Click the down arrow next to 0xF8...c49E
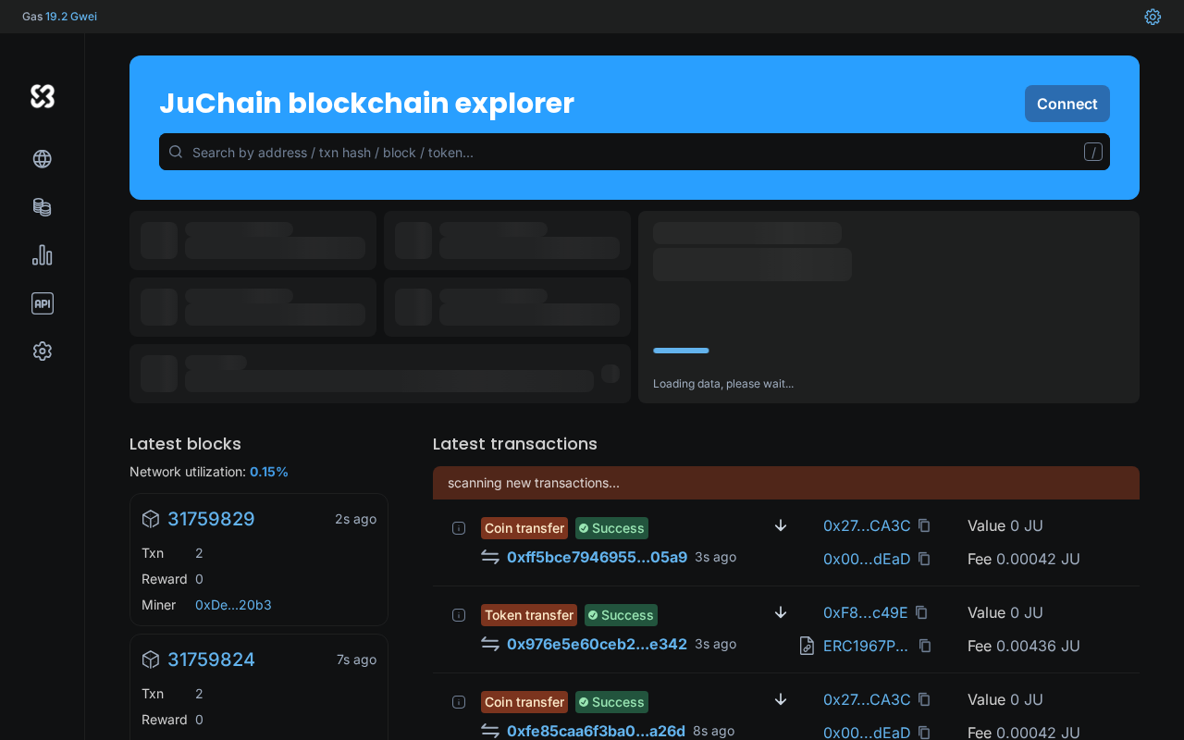The image size is (1184, 740). (781, 612)
